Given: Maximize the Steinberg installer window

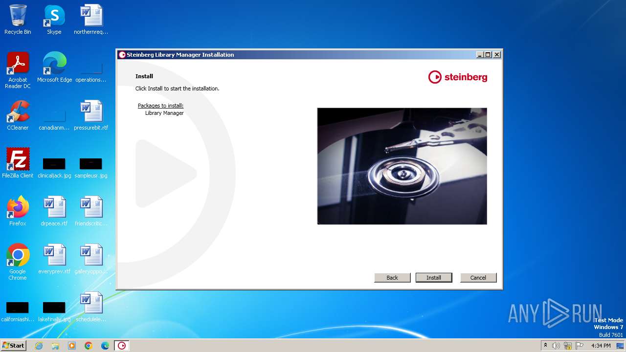Looking at the screenshot, I should 488,55.
